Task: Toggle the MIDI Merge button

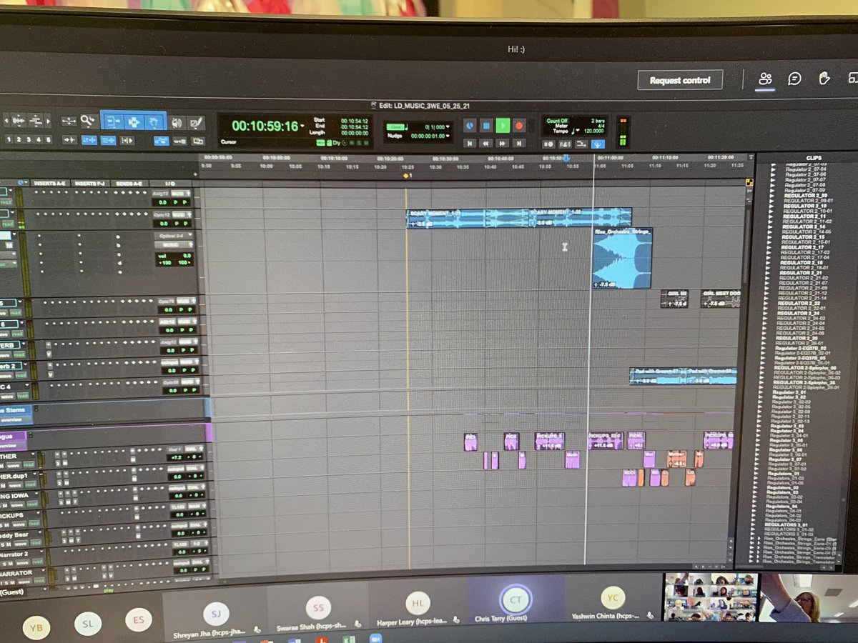Action: coord(582,143)
